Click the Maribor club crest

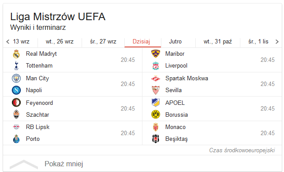point(156,54)
